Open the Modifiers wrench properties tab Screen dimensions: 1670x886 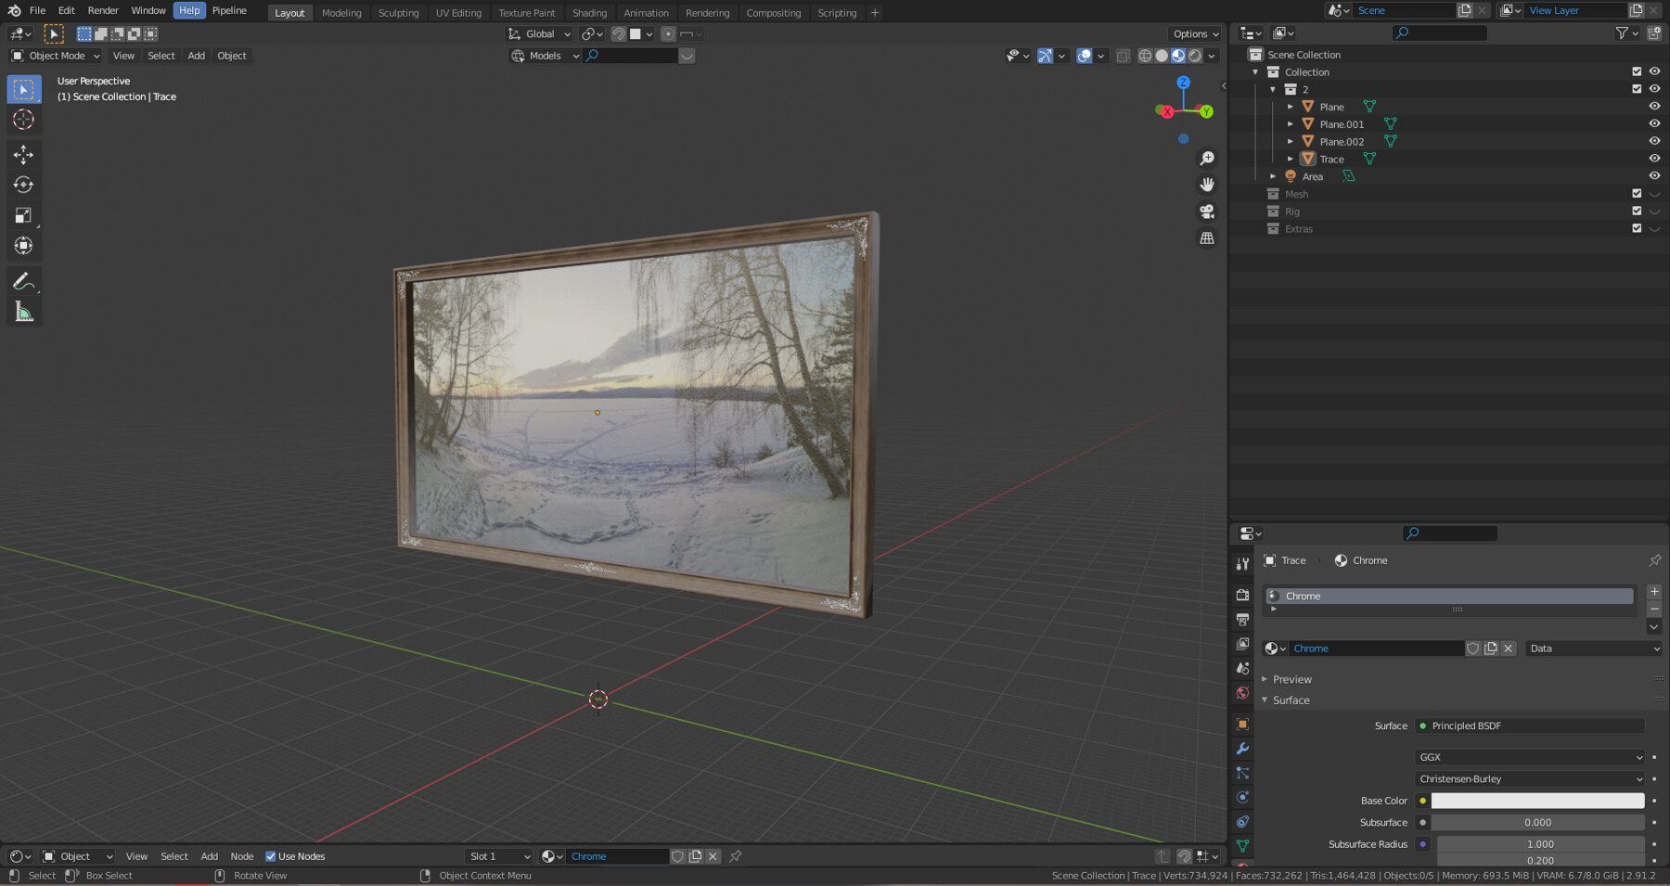pyautogui.click(x=1242, y=749)
